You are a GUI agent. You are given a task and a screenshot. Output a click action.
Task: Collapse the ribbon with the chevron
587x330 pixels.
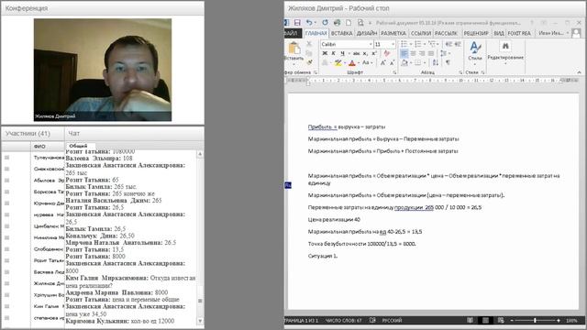pos(579,72)
